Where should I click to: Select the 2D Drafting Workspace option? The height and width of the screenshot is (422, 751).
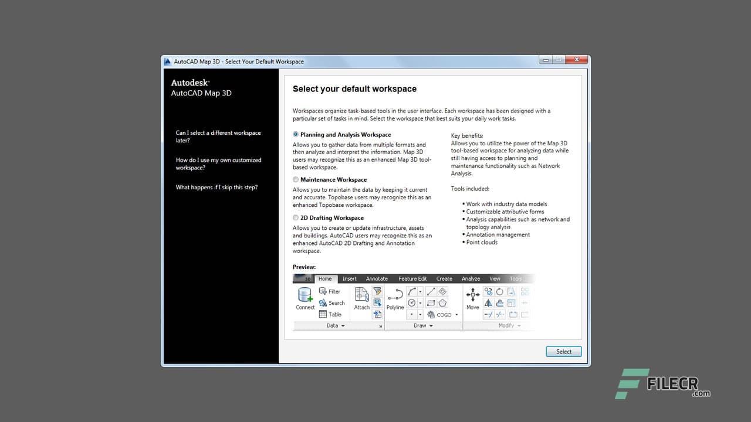coord(296,217)
